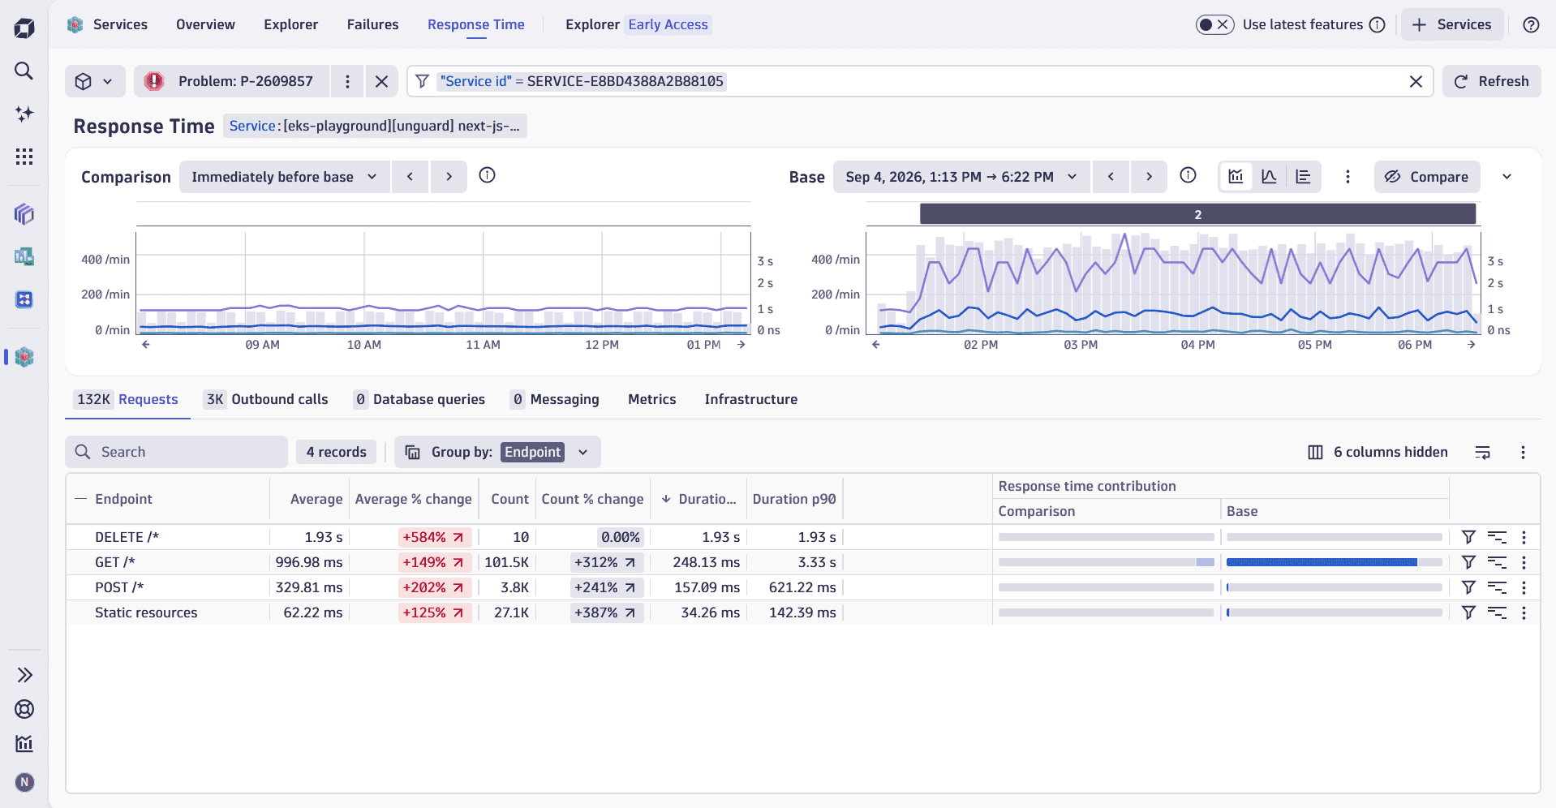Open the Overview tab

pyautogui.click(x=205, y=24)
